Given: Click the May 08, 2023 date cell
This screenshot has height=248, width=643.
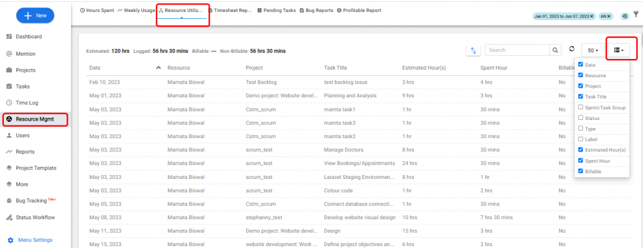Looking at the screenshot, I should click(x=105, y=217).
